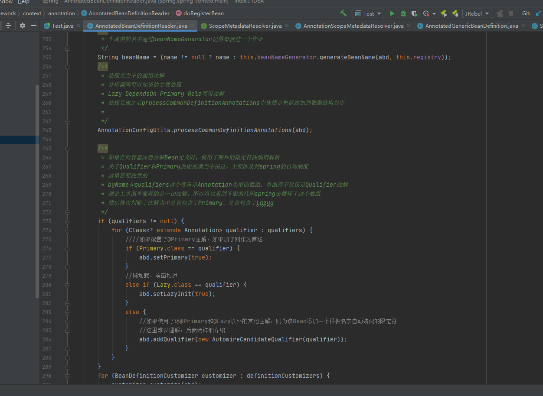Build the project with the hammer icon
Screen dimensions: 543x396
343,13
